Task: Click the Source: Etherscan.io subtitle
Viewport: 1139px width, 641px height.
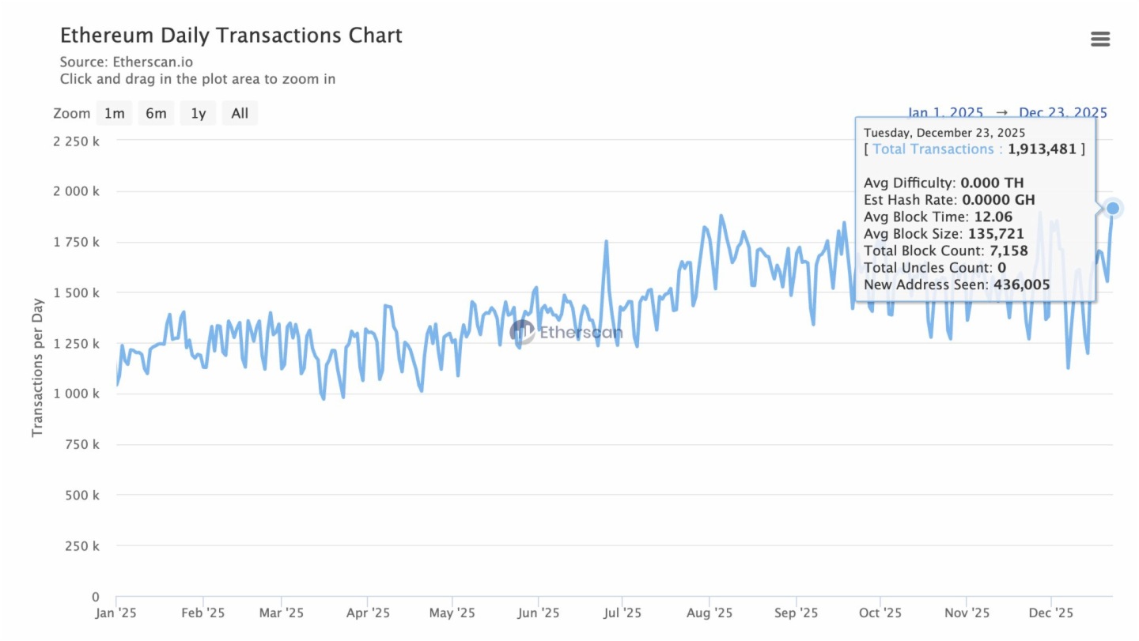Action: pos(127,62)
